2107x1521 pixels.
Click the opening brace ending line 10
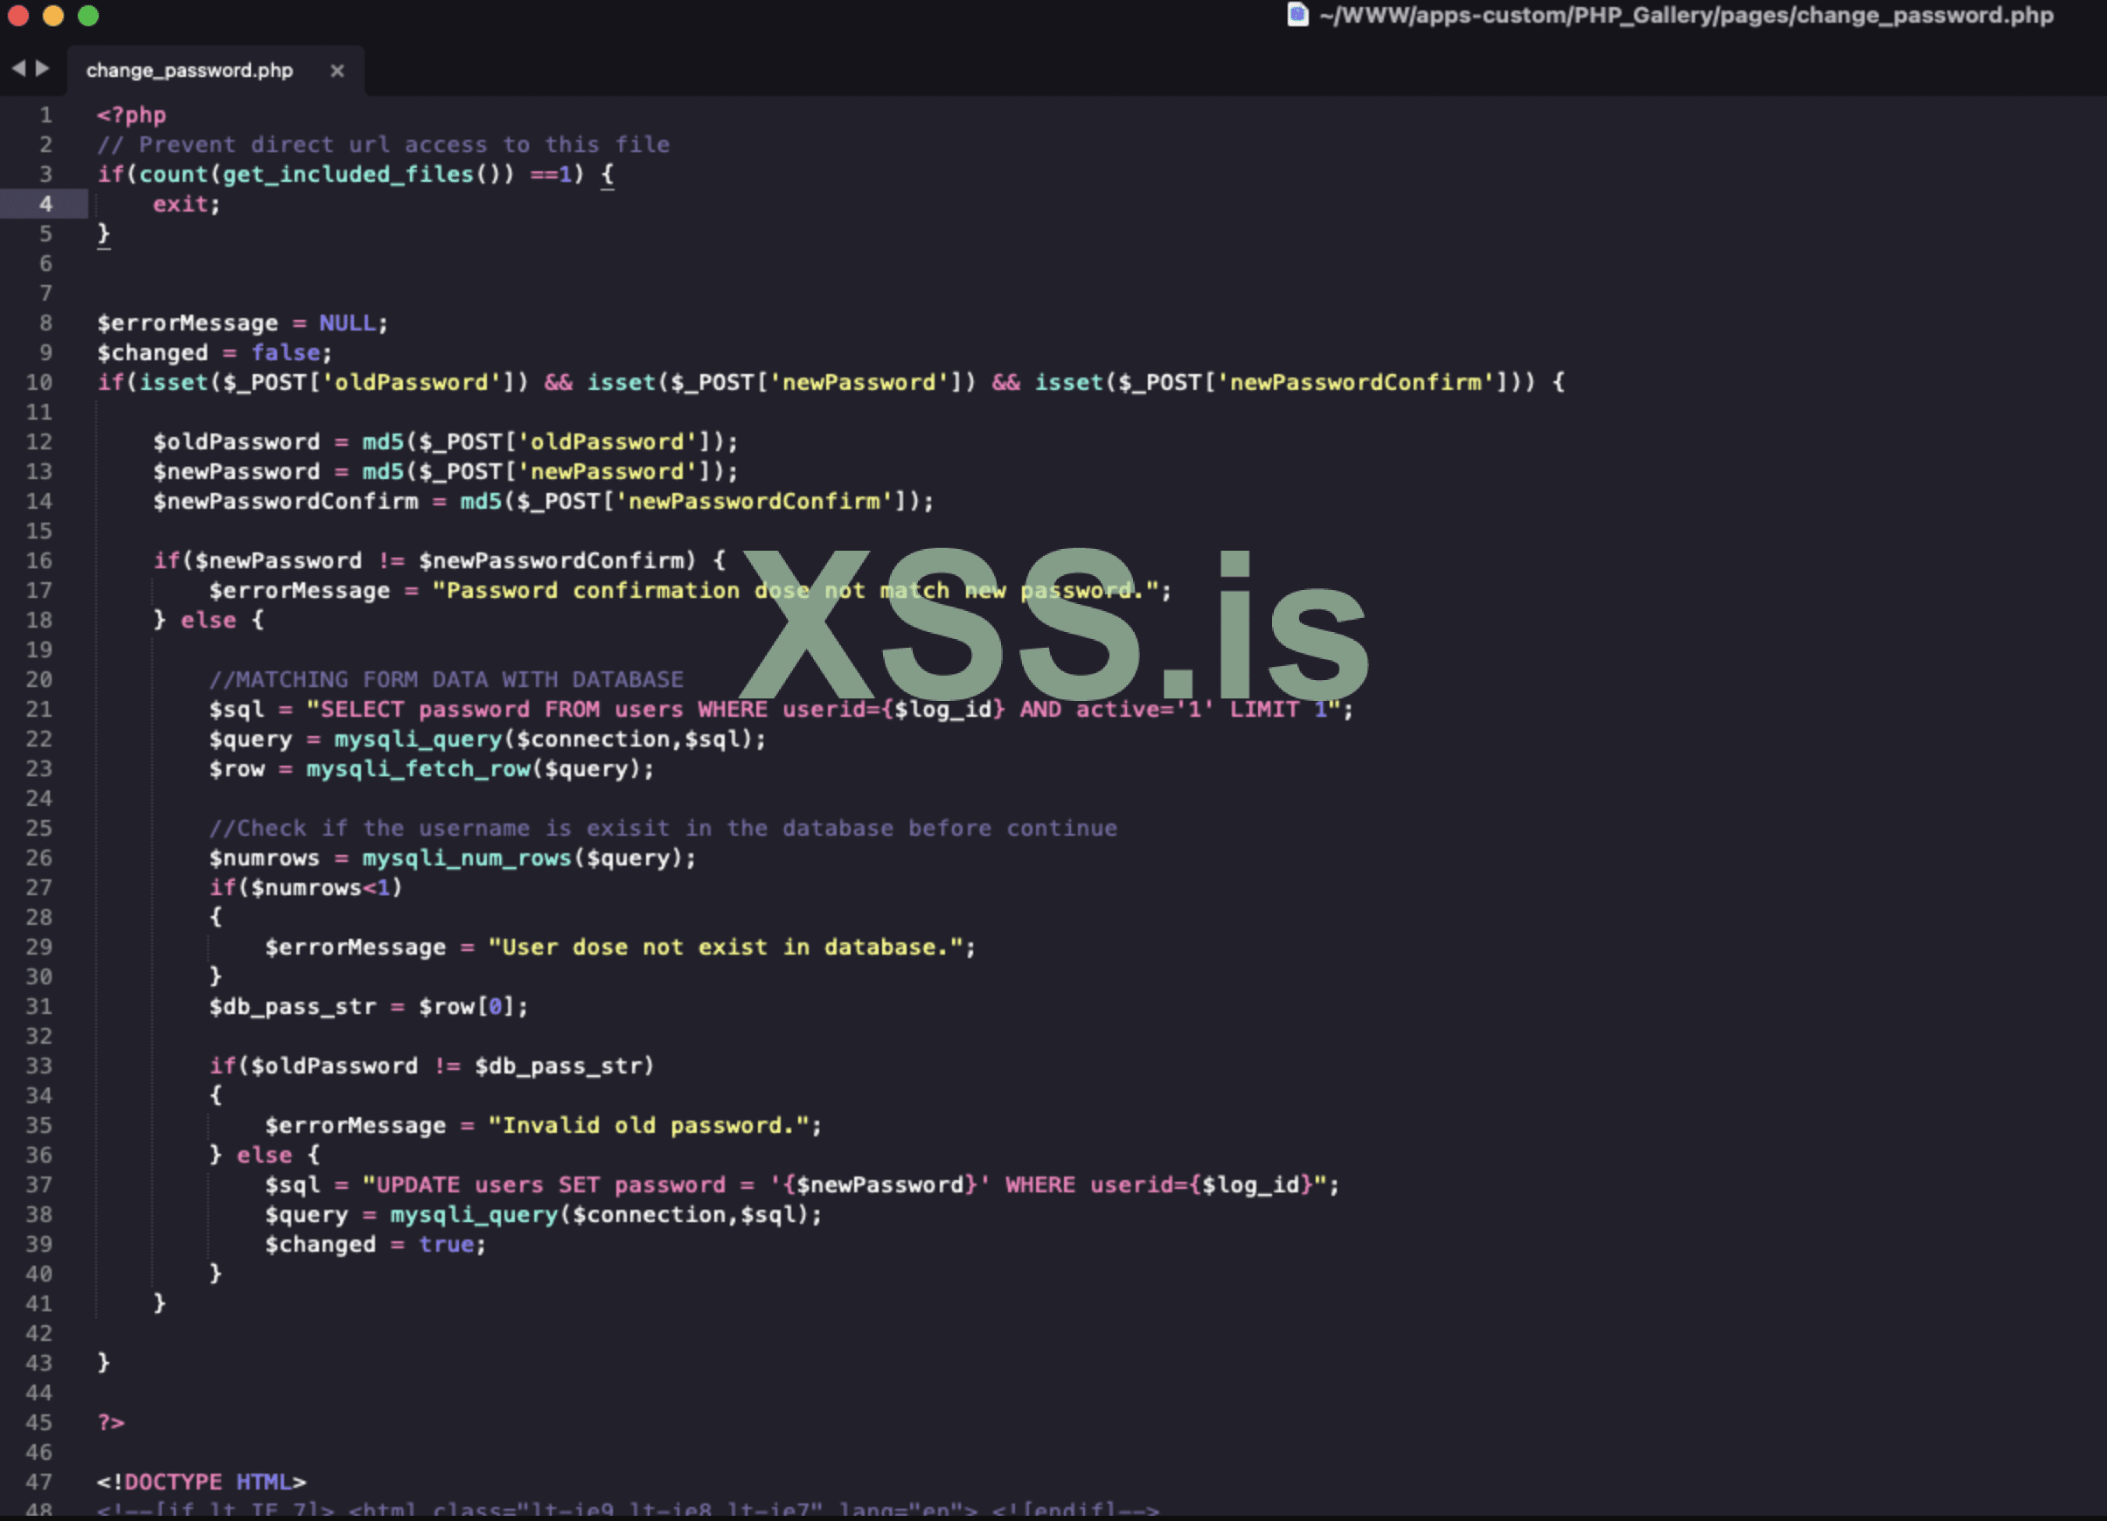tap(1558, 383)
